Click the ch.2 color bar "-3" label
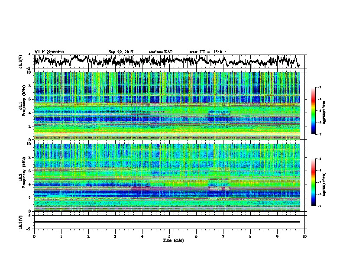343x265 pixels. point(319,159)
